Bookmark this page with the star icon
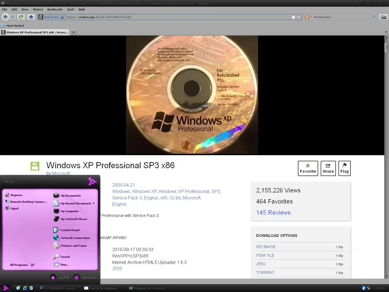Viewport: 389px width, 292px height. click(x=293, y=17)
